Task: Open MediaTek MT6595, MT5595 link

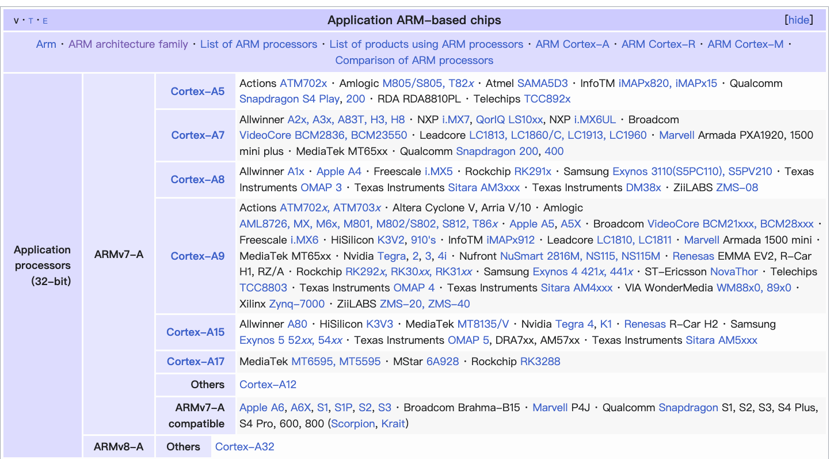Action: (336, 361)
